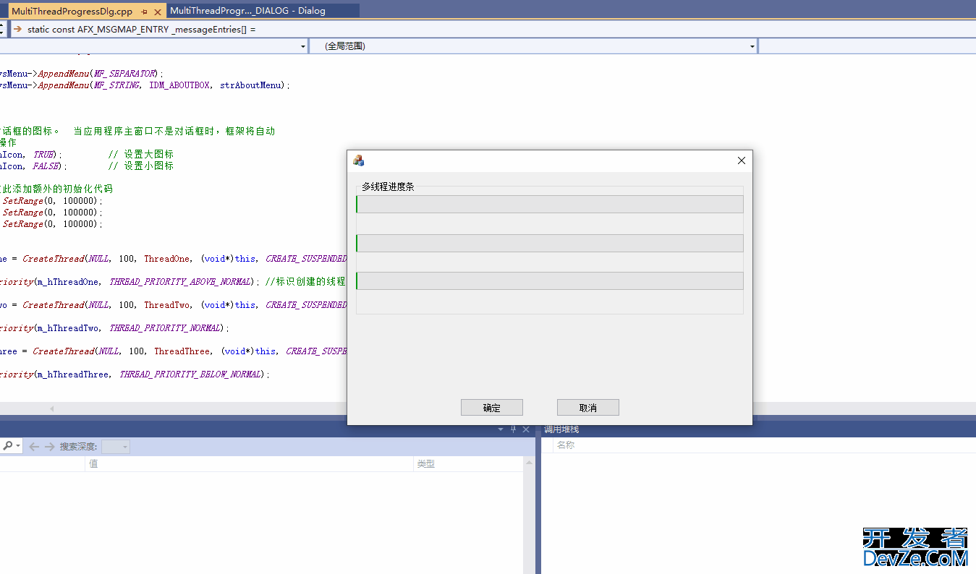Click the ThreadTwo argument in CreateThread call
The image size is (976, 574).
tap(167, 305)
